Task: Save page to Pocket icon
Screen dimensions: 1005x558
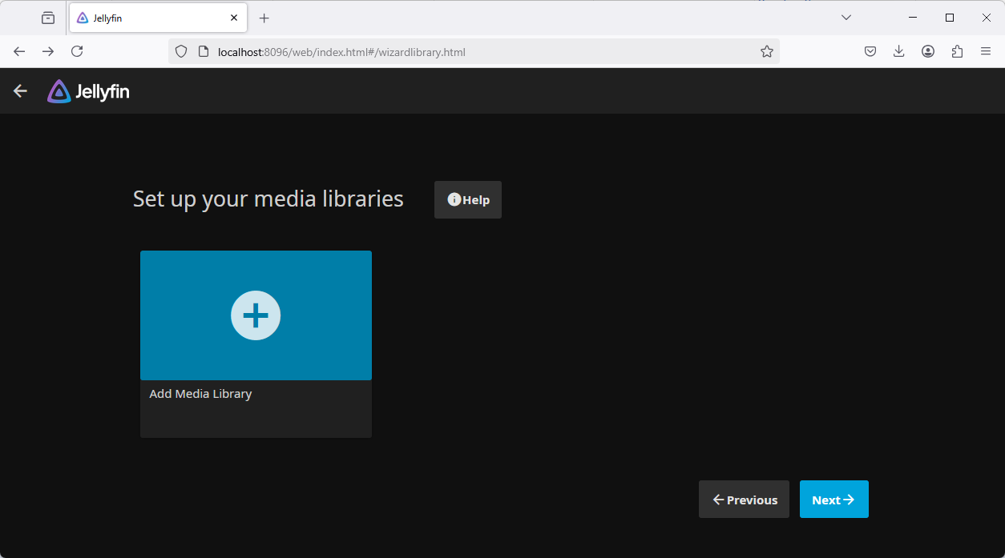Action: click(870, 52)
